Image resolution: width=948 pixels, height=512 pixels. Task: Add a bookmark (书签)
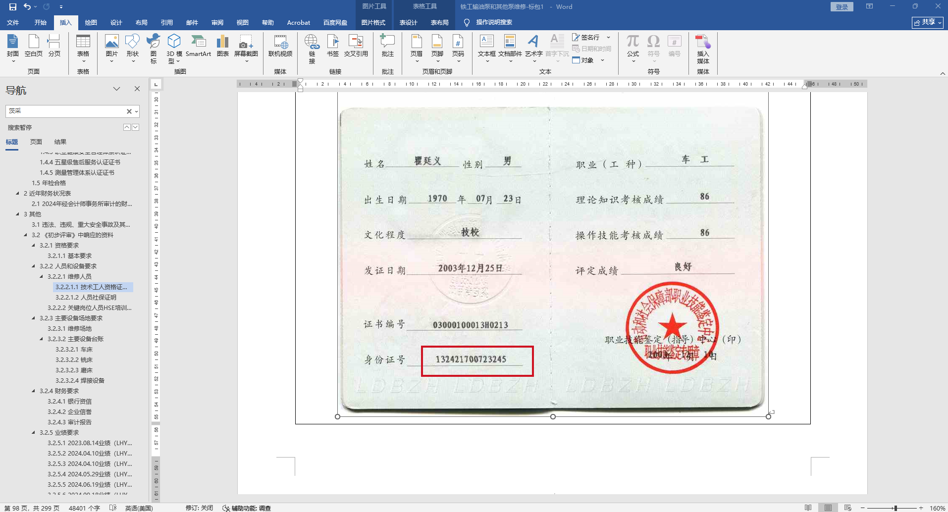pyautogui.click(x=333, y=46)
